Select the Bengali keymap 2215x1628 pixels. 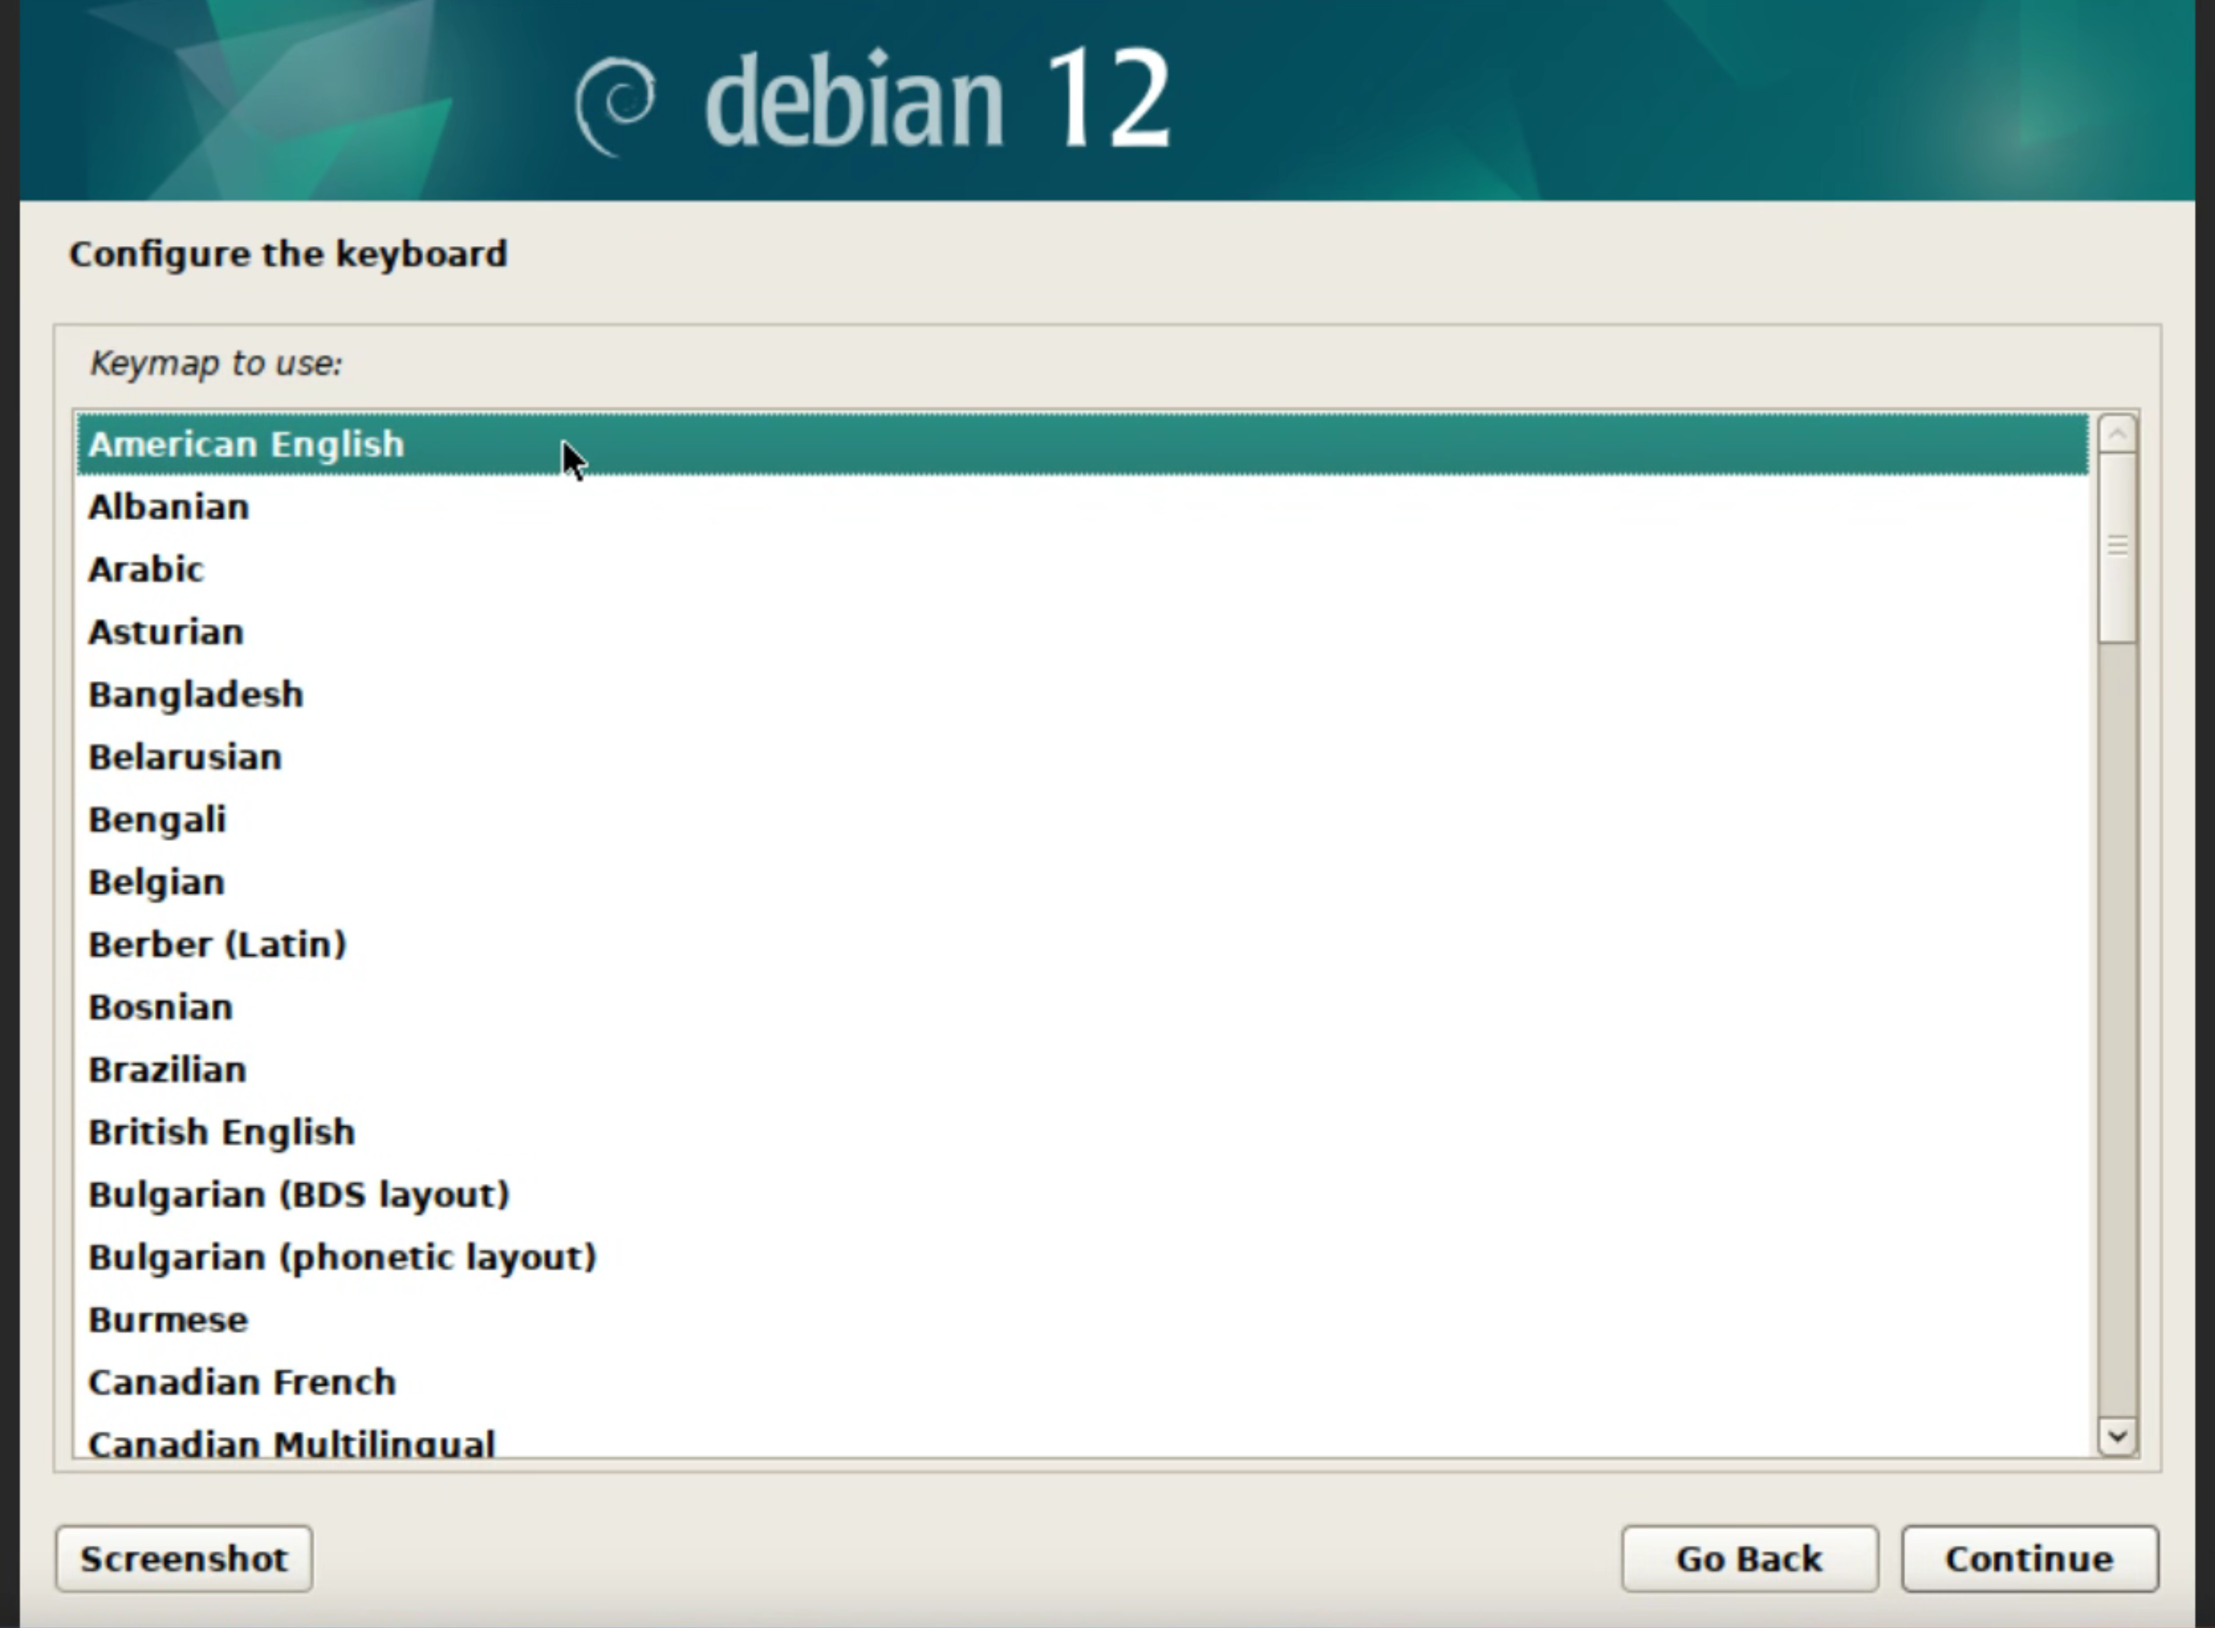pos(1082,820)
